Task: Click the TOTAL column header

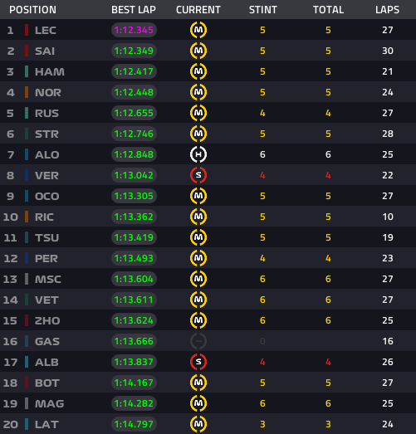Action: tap(328, 10)
